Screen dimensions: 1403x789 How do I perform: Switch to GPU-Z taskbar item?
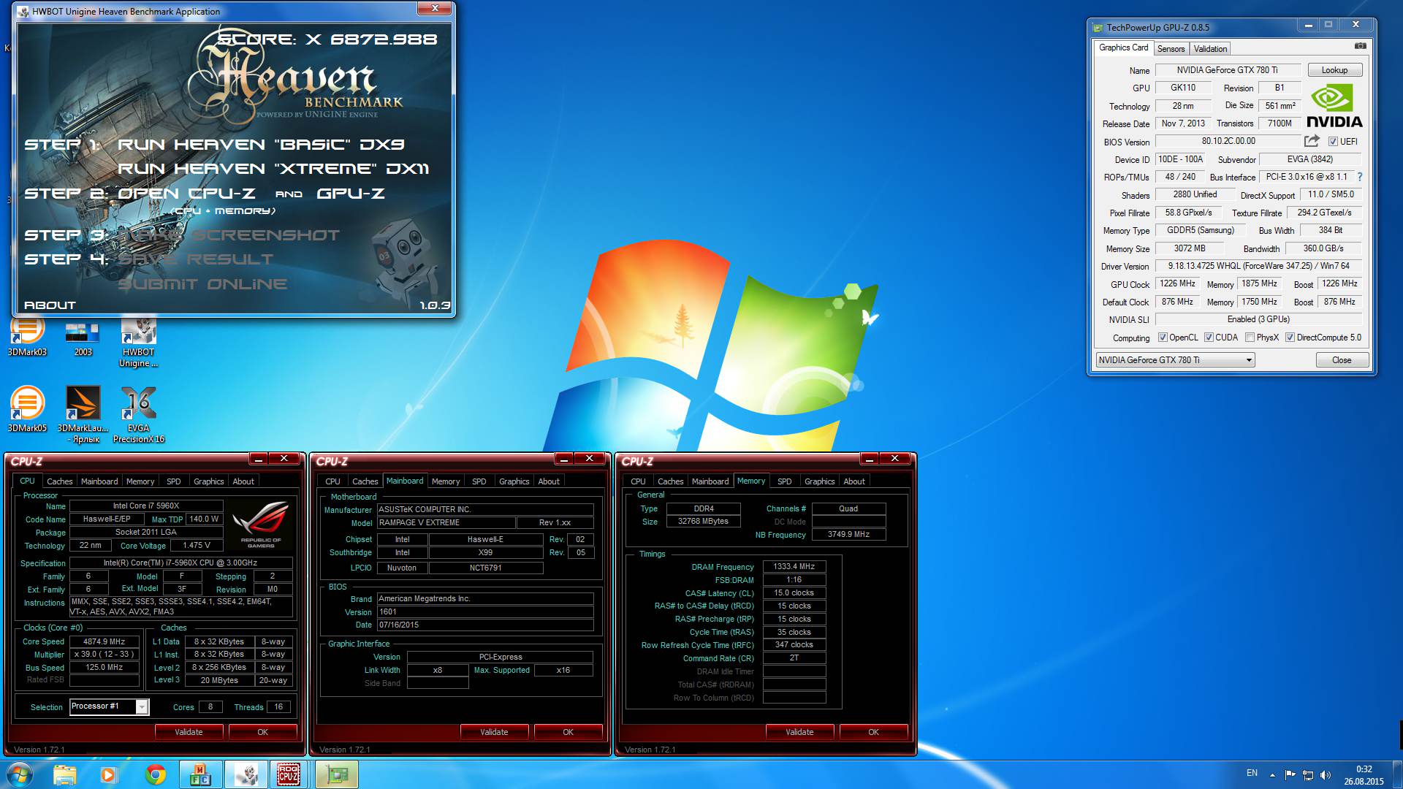pyautogui.click(x=337, y=774)
